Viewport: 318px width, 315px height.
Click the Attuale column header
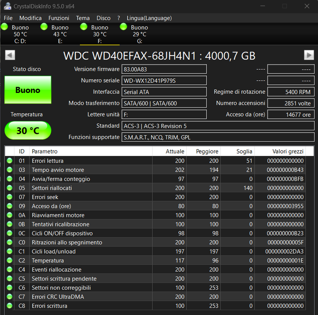click(169, 151)
